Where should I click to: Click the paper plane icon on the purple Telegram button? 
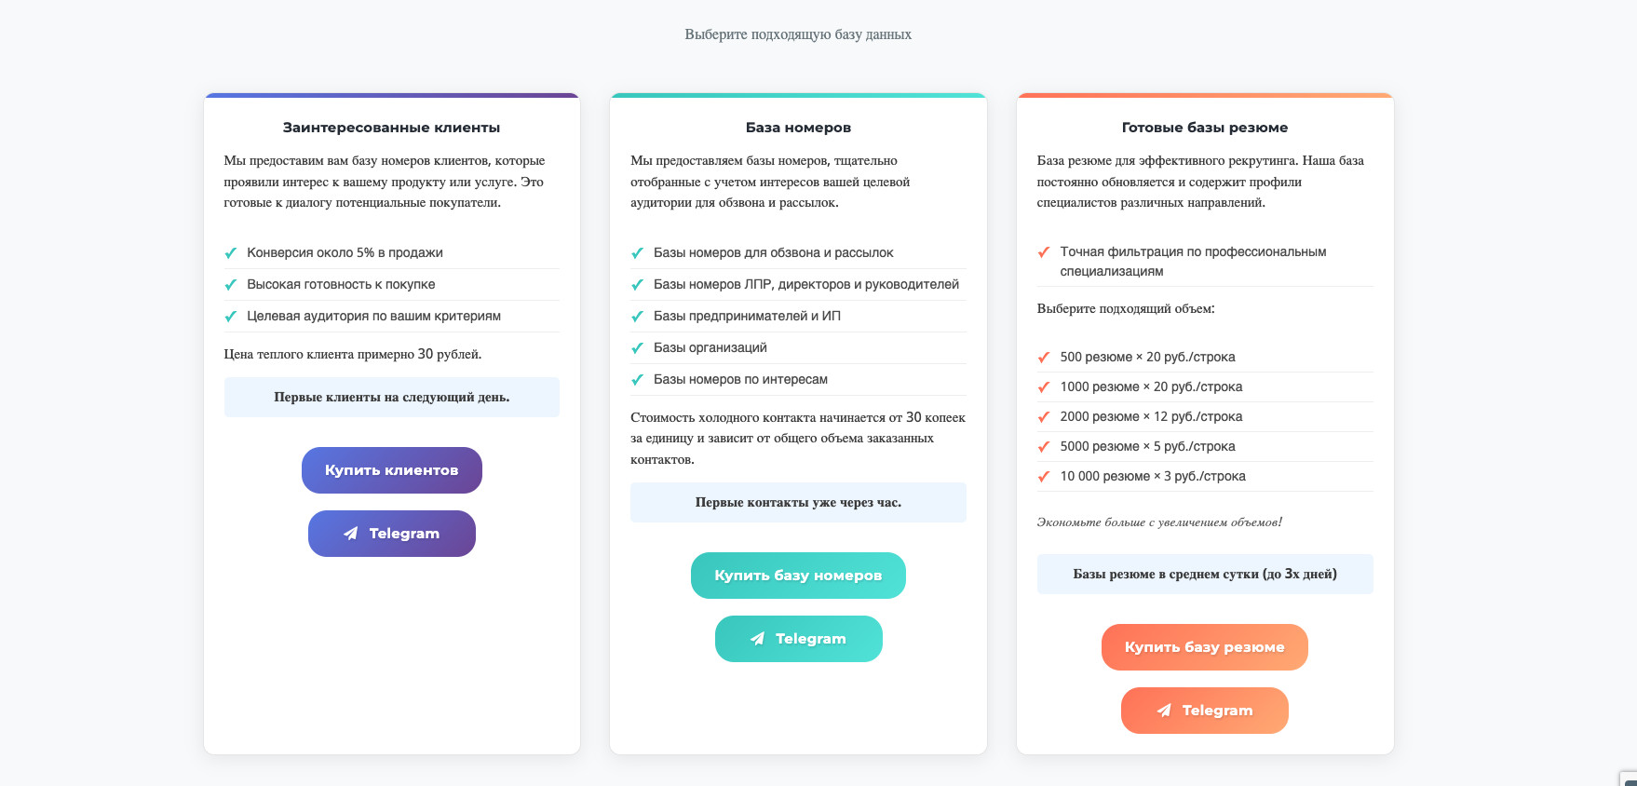pyautogui.click(x=351, y=534)
